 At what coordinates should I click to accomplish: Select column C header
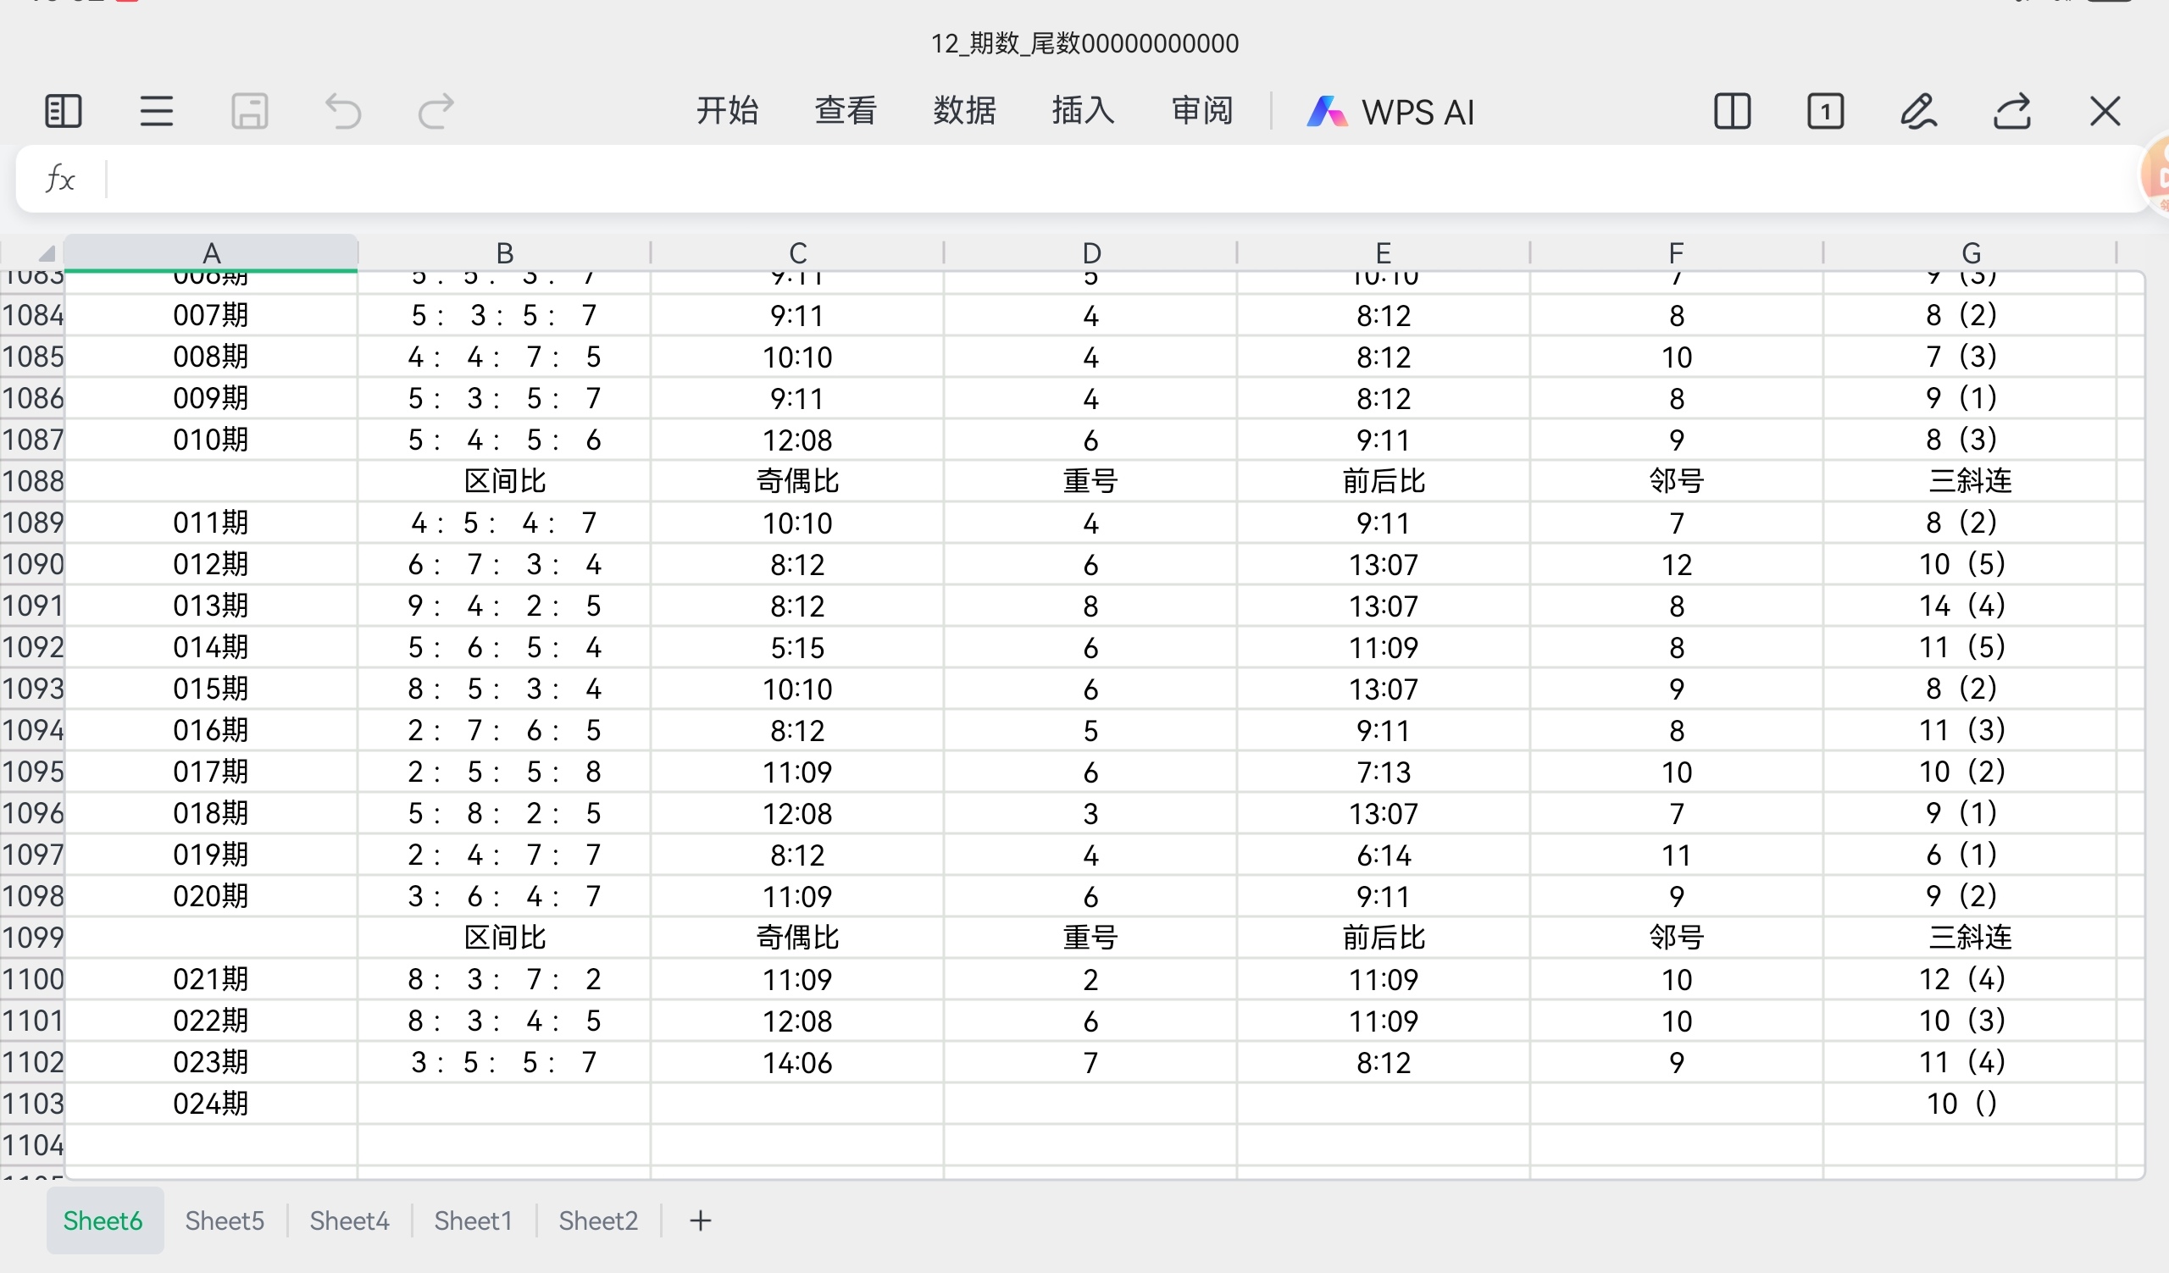797,253
